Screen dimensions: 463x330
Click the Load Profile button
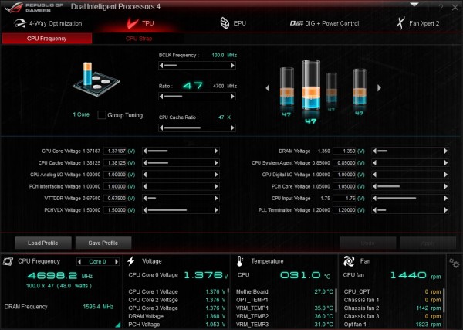pos(43,243)
